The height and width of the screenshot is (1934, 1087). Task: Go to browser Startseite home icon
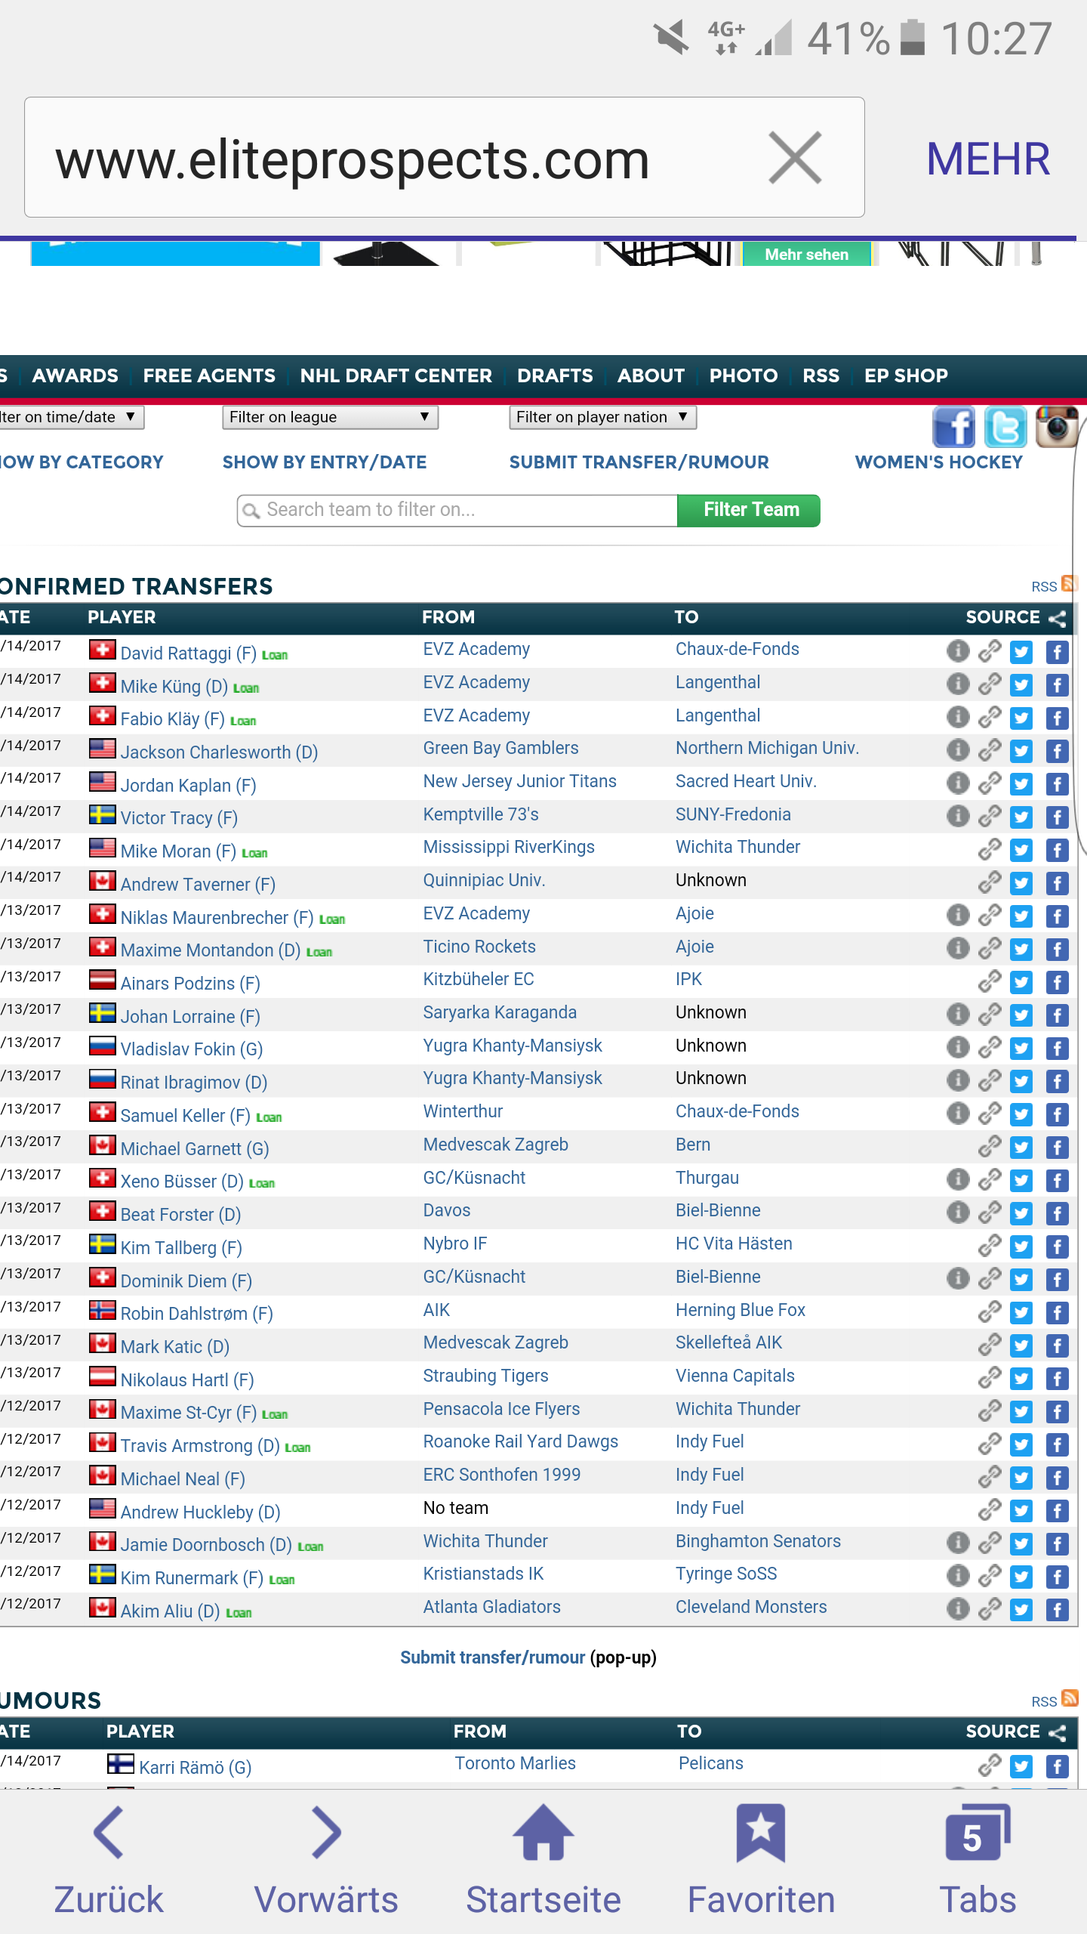pos(543,1833)
